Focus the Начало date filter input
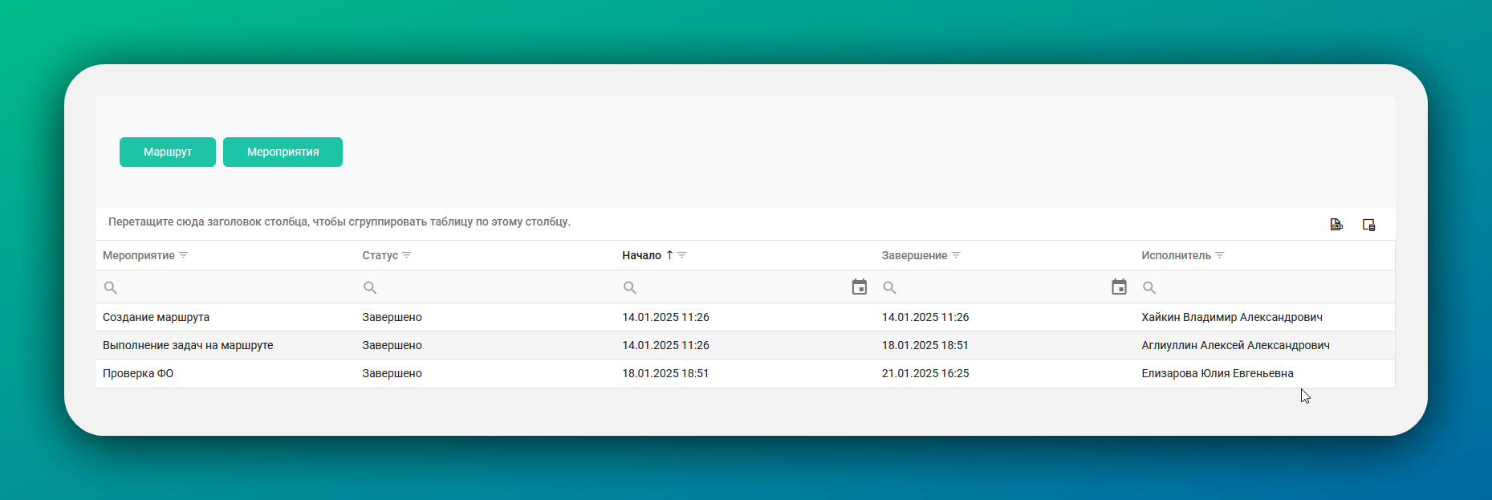1492x500 pixels. [x=744, y=287]
